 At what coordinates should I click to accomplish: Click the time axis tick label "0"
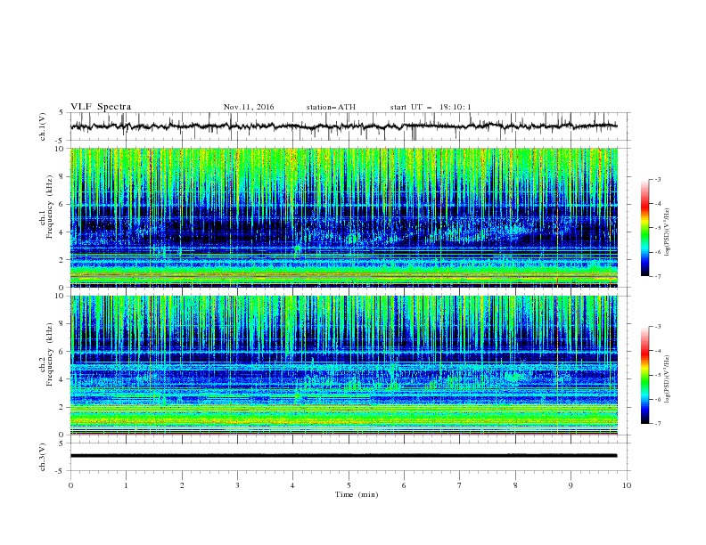[x=70, y=485]
